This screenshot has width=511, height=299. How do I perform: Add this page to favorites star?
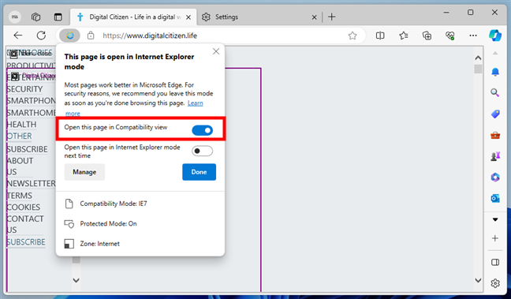coord(352,36)
